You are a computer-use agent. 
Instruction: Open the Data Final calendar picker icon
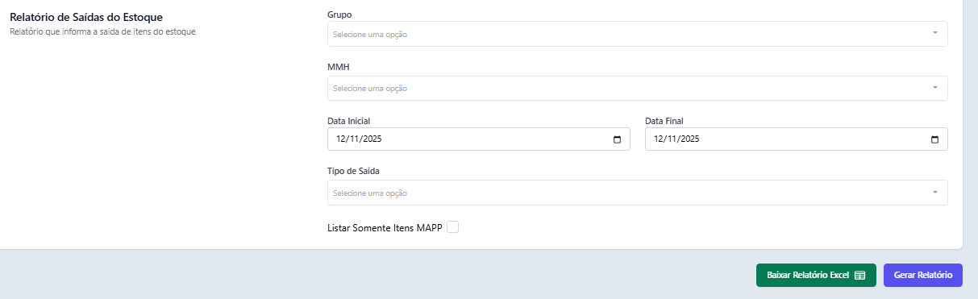pyautogui.click(x=935, y=139)
